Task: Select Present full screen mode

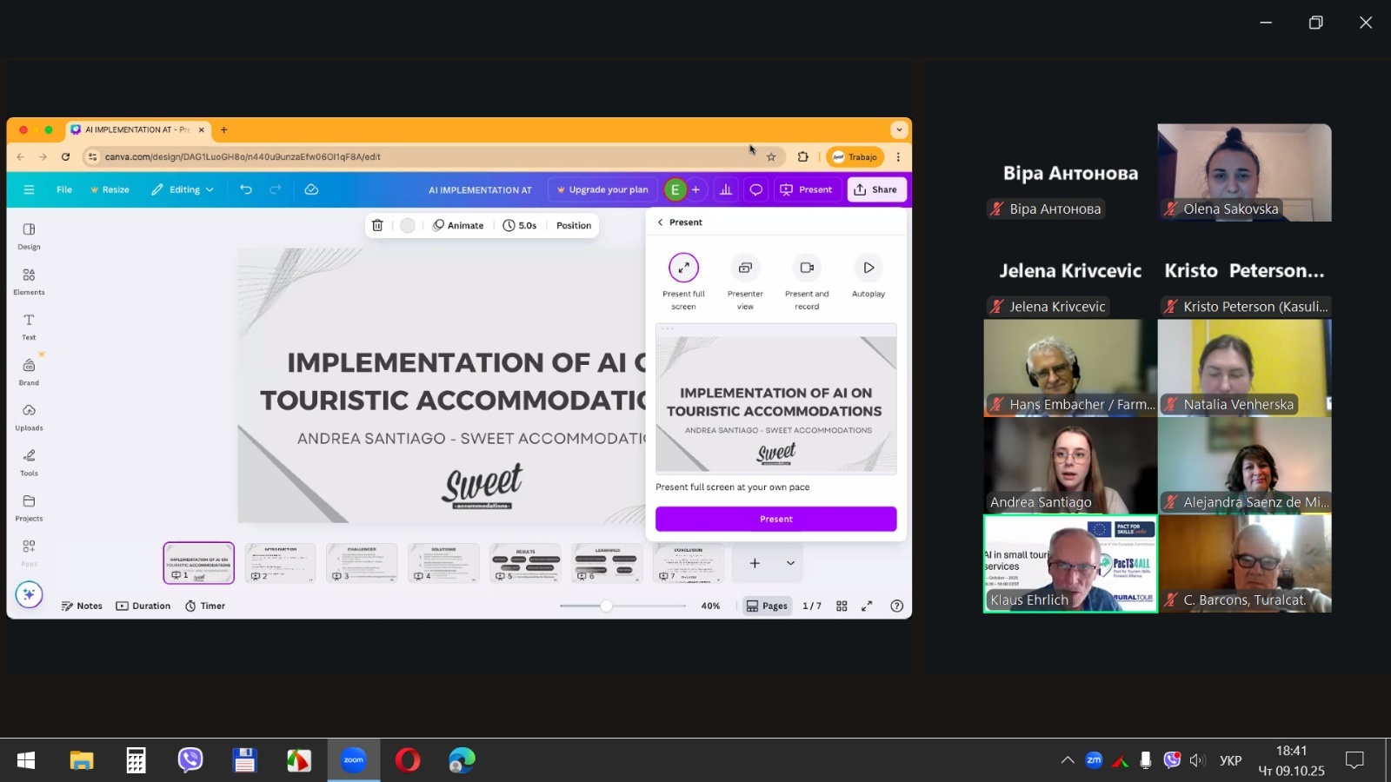Action: pyautogui.click(x=683, y=268)
